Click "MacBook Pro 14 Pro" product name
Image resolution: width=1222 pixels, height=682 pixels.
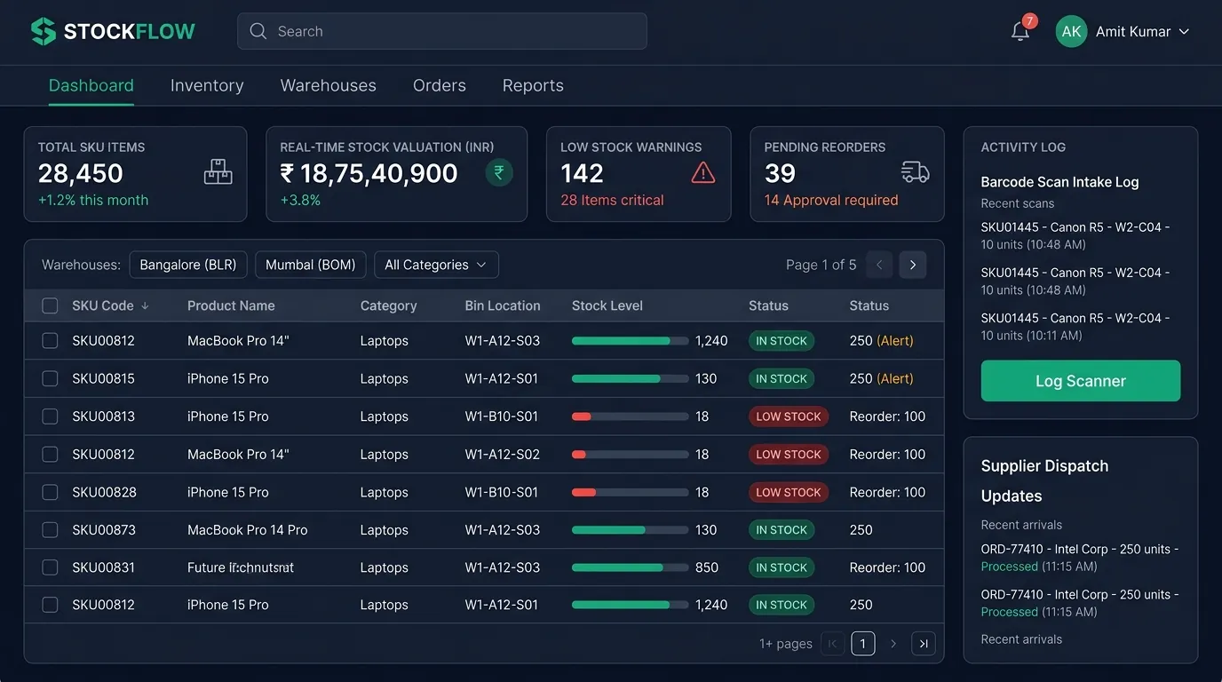pyautogui.click(x=248, y=530)
